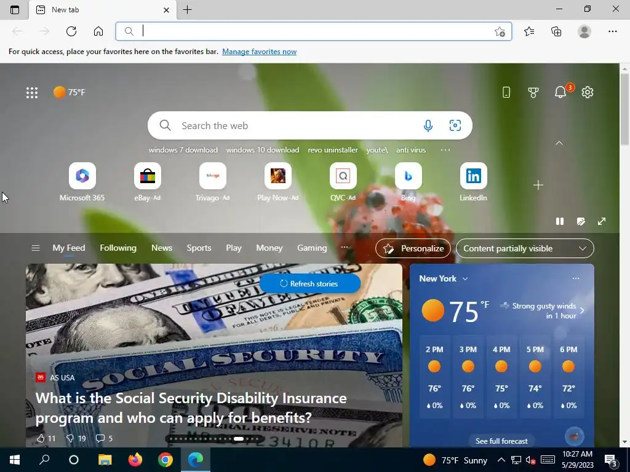Select My Feed tab
The image size is (630, 472).
click(x=69, y=248)
